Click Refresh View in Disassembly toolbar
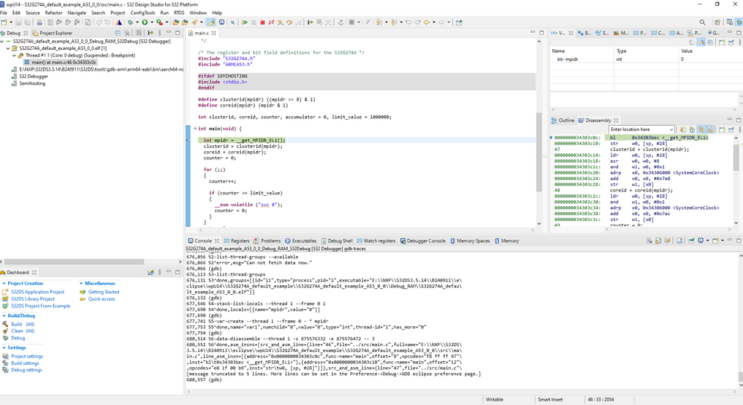Image resolution: width=743 pixels, height=405 pixels. click(683, 130)
